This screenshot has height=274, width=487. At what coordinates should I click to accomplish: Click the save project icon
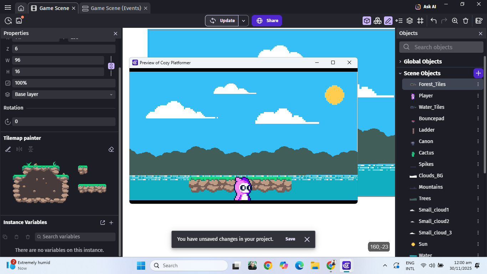coord(19,21)
